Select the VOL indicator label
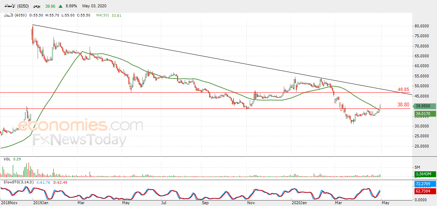This screenshot has width=437, height=206. (7, 159)
